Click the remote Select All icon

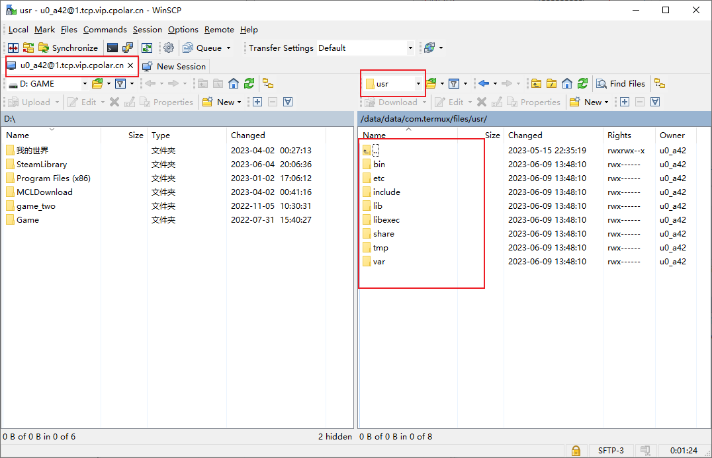tap(655, 102)
